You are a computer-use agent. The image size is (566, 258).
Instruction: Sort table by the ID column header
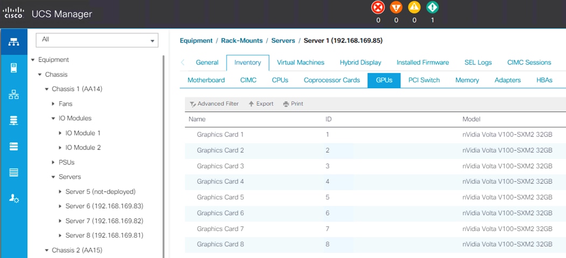point(329,119)
